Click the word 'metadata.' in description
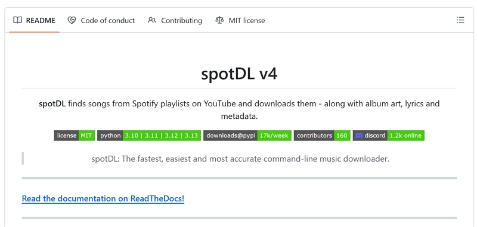Viewport: 477px width, 227px height. pyautogui.click(x=239, y=116)
